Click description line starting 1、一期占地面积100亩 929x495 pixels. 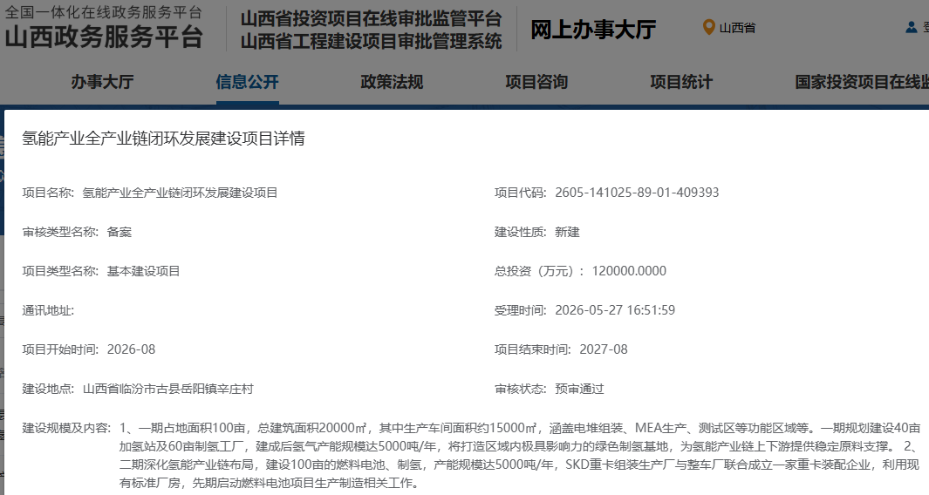(520, 428)
